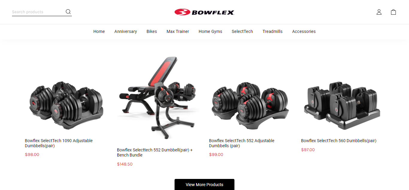Viewport: 409px width, 190px height.
Task: Open the 552 Dumbbell bench bundle image
Action: (158, 98)
